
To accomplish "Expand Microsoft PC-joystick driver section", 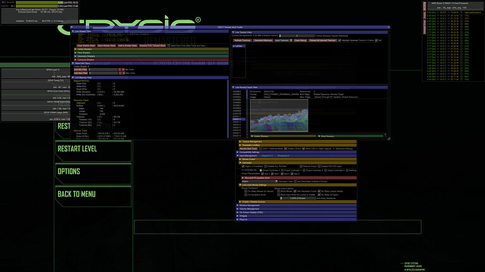I will [299, 178].
